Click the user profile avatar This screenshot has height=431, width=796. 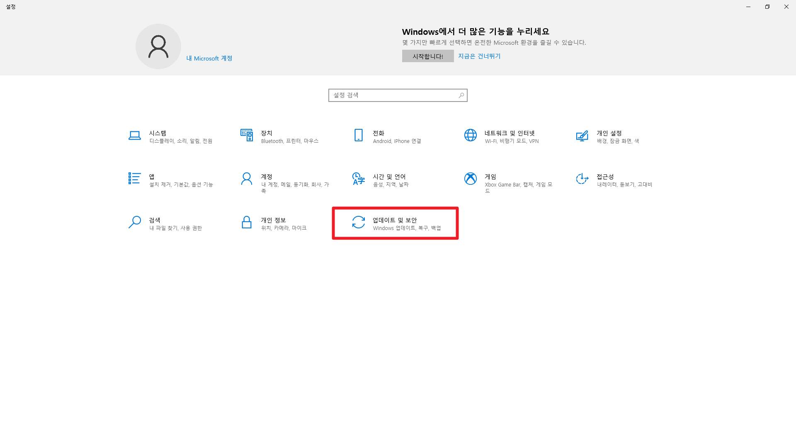coord(158,46)
